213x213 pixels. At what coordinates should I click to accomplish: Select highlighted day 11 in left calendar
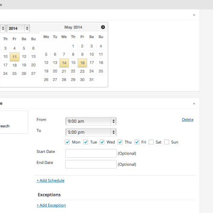(14, 57)
